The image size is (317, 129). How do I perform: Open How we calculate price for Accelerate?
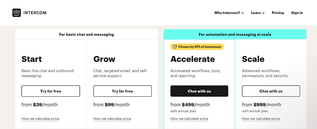click(189, 119)
